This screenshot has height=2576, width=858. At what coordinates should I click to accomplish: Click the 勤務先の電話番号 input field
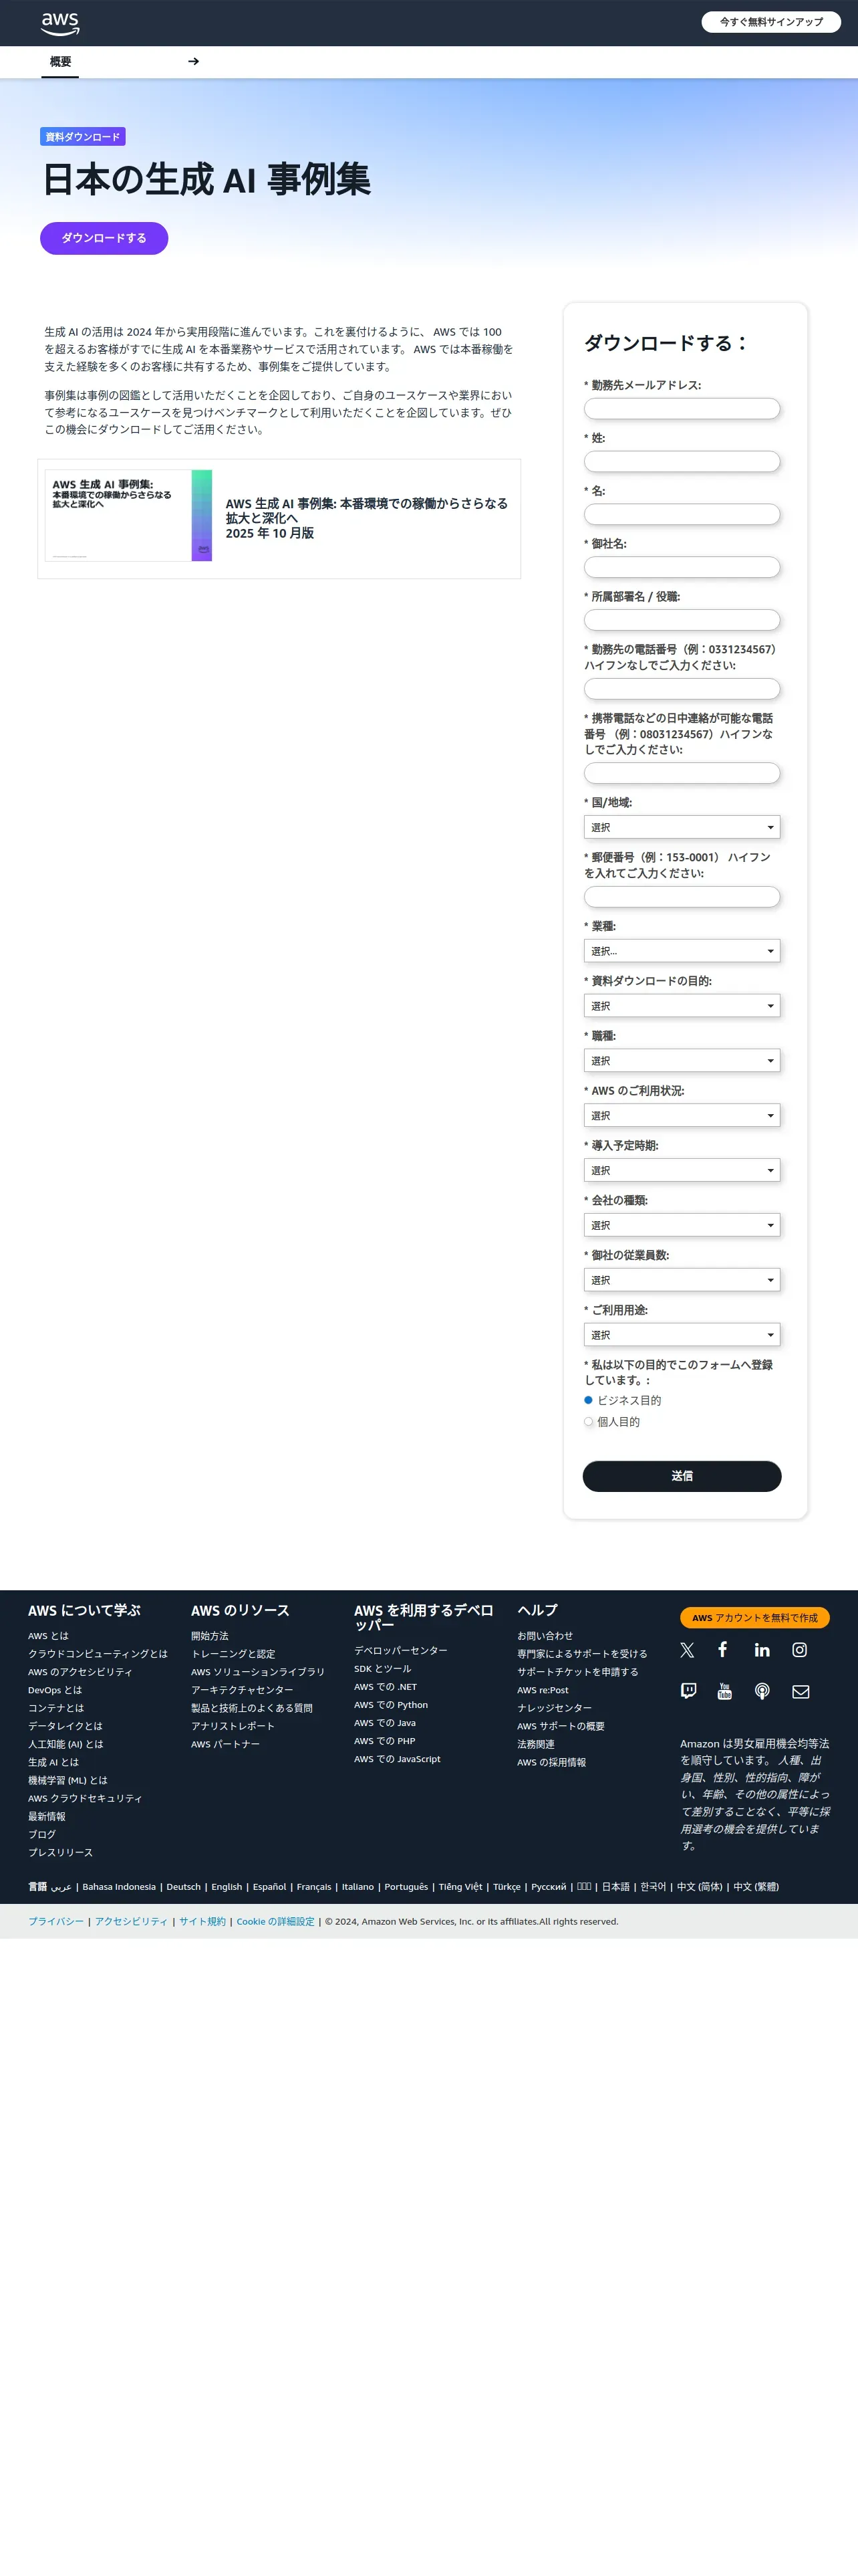(682, 689)
